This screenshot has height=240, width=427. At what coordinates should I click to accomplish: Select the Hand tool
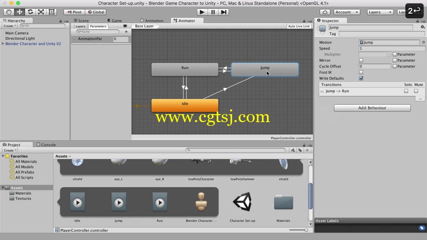pyautogui.click(x=9, y=12)
